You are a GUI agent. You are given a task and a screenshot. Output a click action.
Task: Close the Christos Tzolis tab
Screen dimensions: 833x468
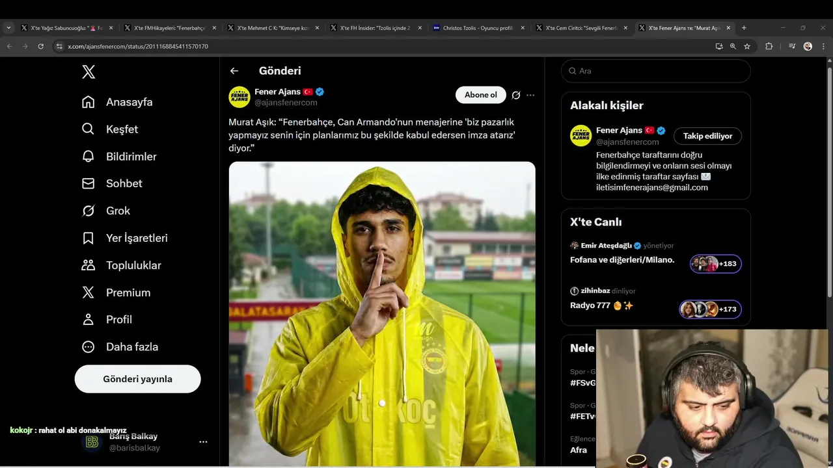523,28
